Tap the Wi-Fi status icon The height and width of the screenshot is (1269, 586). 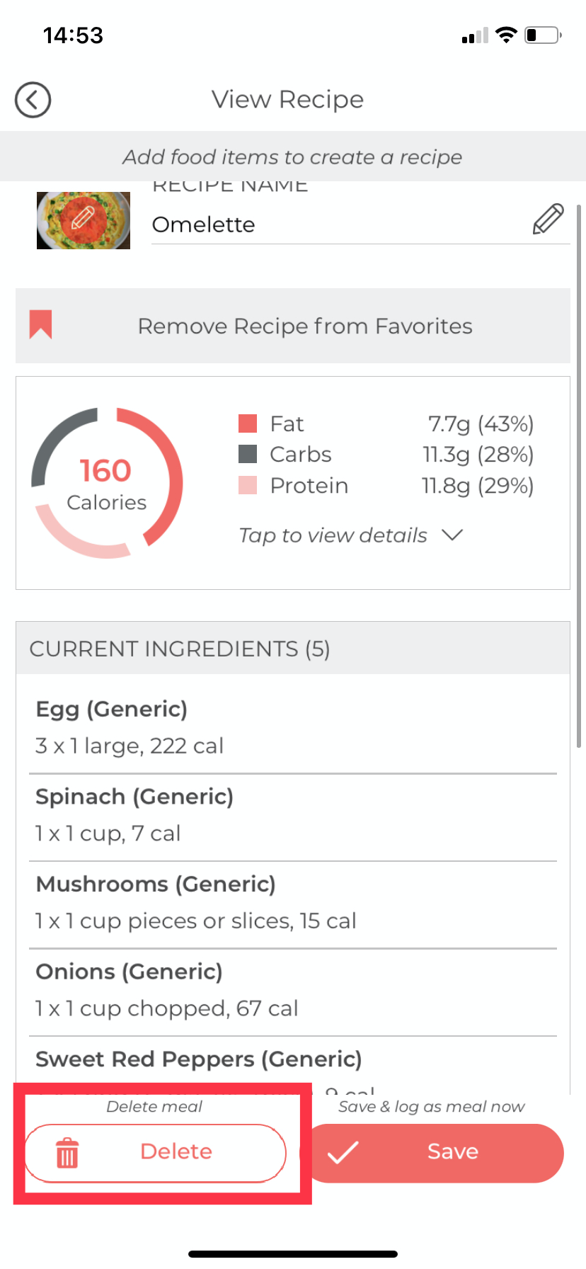coord(506,35)
